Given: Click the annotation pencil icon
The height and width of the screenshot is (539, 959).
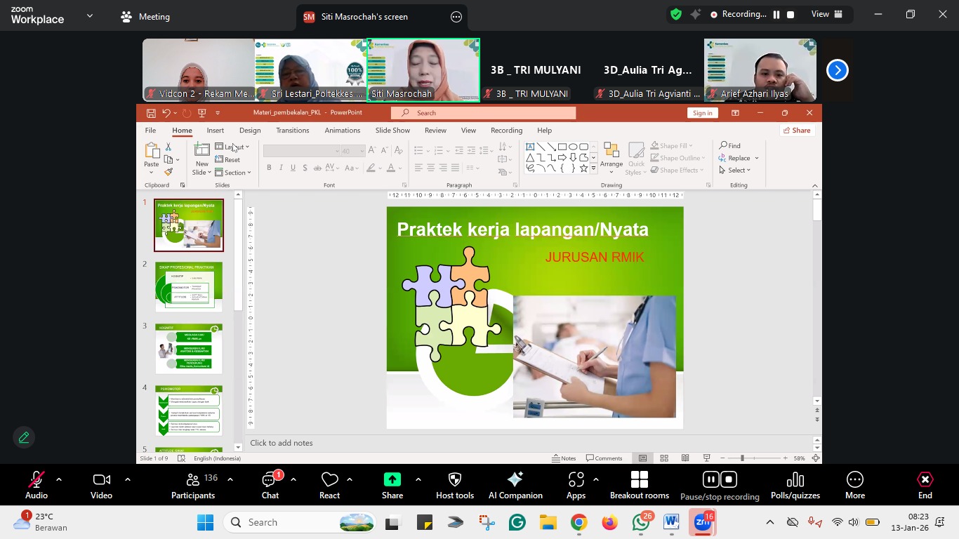Looking at the screenshot, I should (24, 437).
